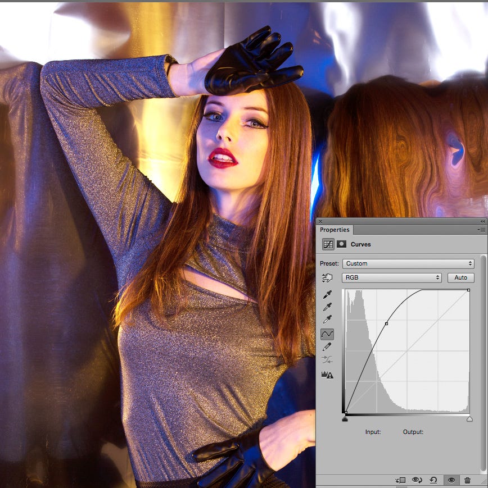Click the Properties panel vertical scrollbar

[x=484, y=363]
